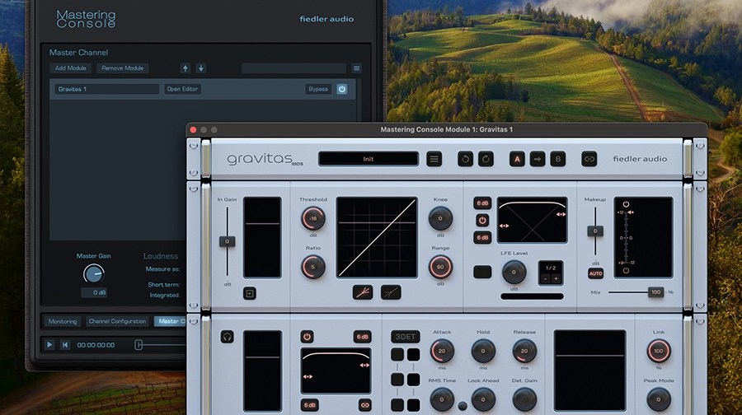Move module up in Mastering Console
742x415 pixels.
point(185,68)
